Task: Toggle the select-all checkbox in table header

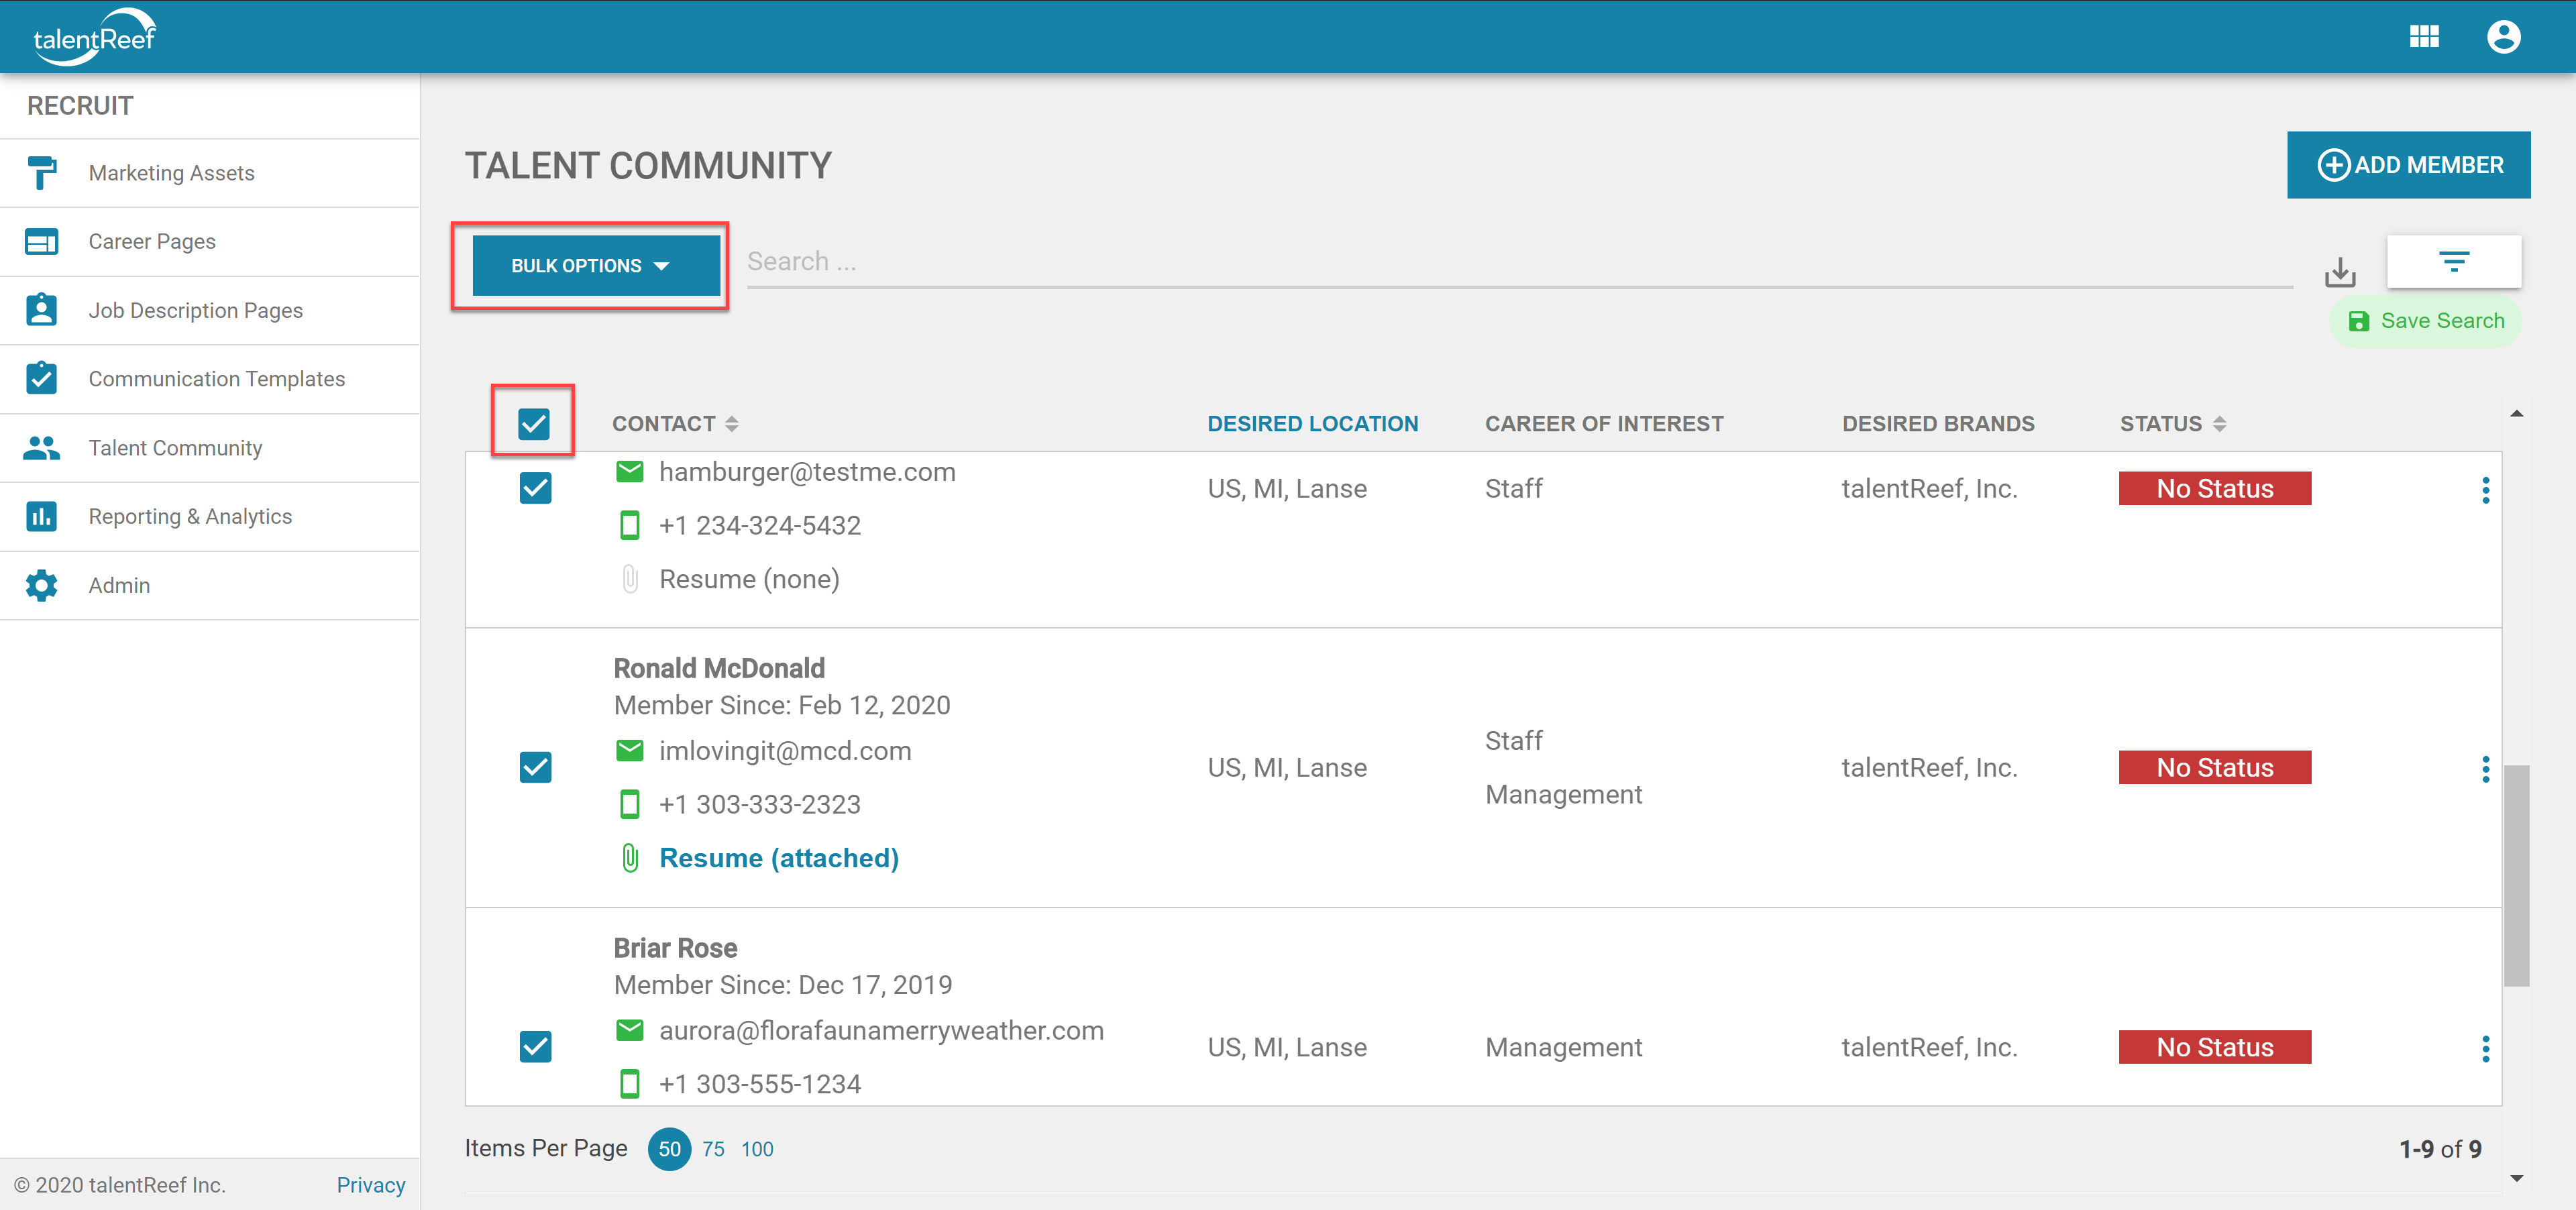Action: (x=534, y=424)
